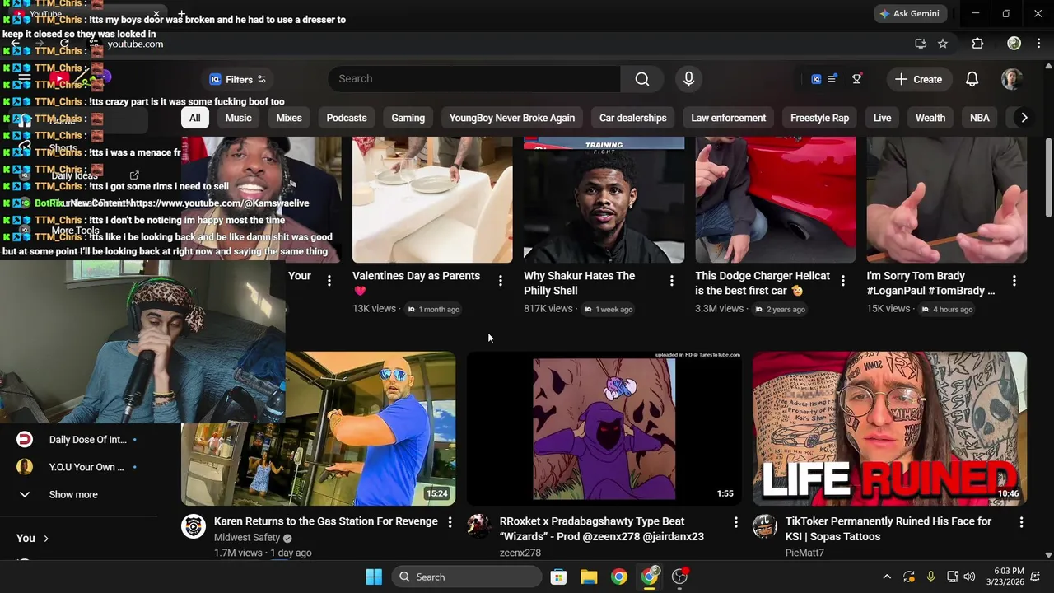The image size is (1054, 593).
Task: Open options menu for Valentines Day as Parents
Action: click(500, 281)
